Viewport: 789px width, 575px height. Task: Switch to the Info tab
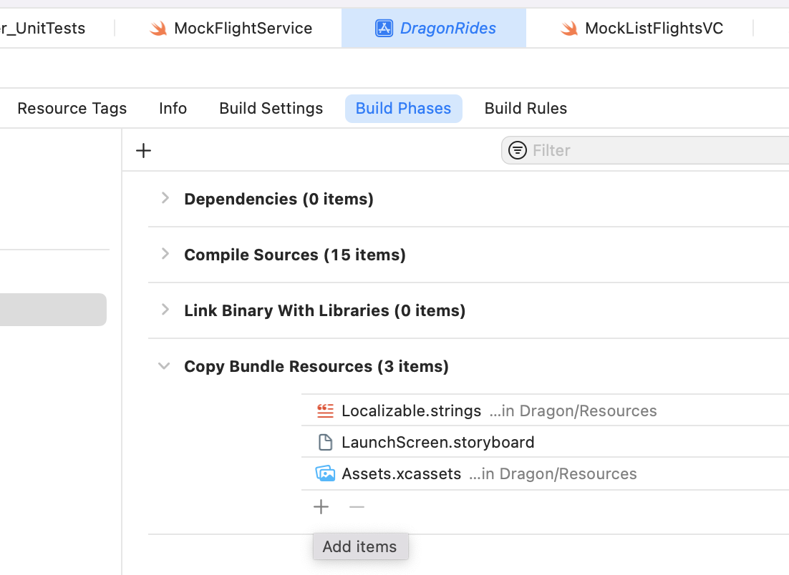tap(173, 109)
